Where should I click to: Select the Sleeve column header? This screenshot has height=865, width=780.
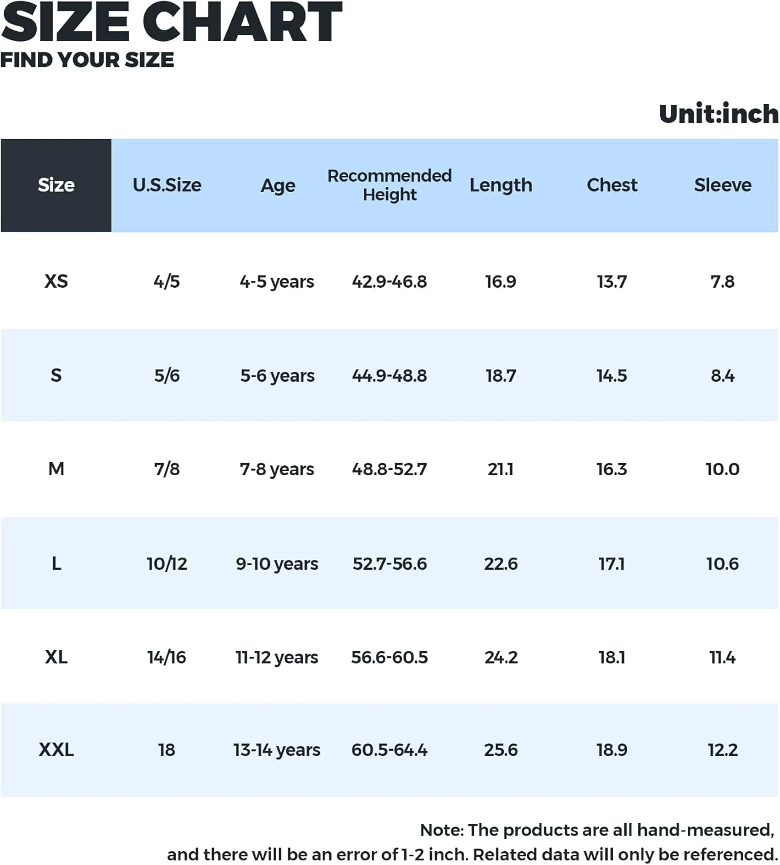pos(722,185)
